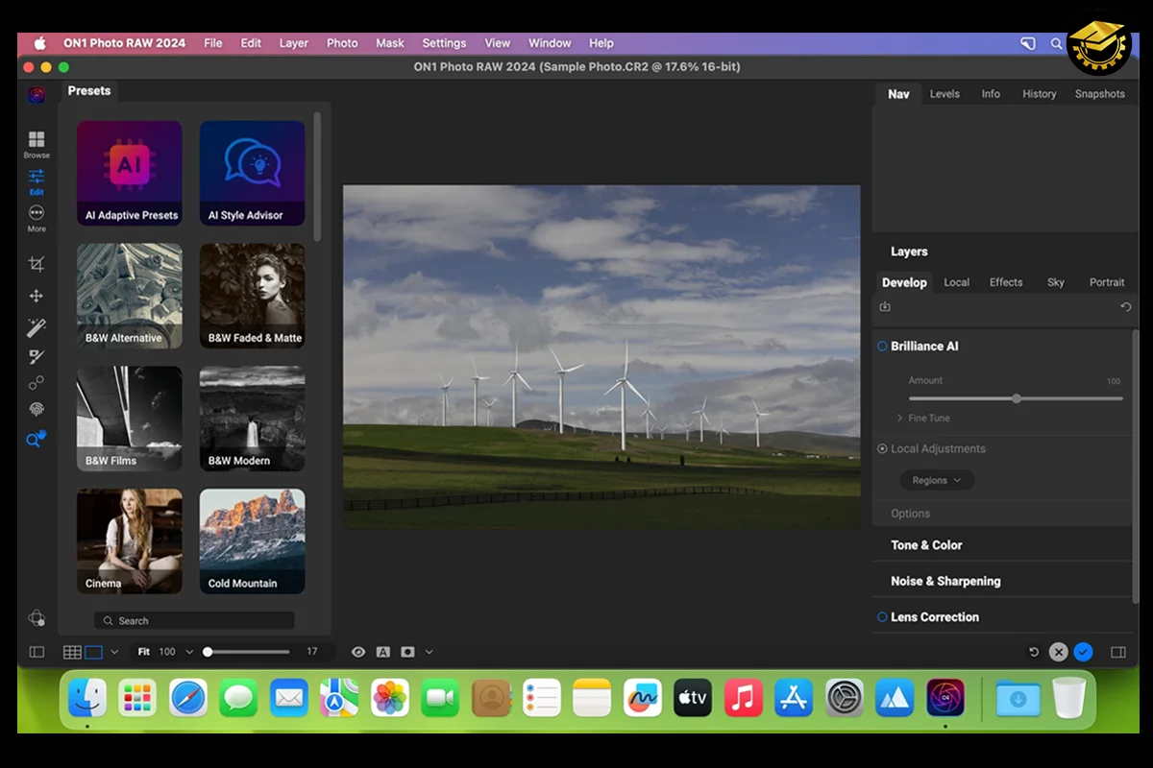This screenshot has height=768, width=1153.
Task: Click the Search presets field
Action: (194, 621)
